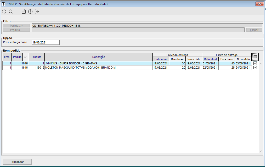Click 17/08/2021 in the SUPER BONDER row
The height and width of the screenshot is (167, 266).
click(x=161, y=63)
